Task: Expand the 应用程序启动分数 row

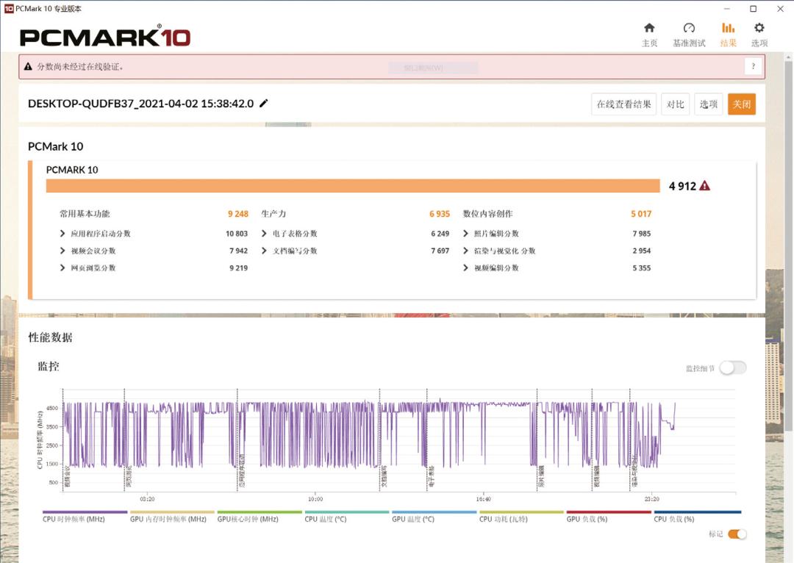Action: coord(63,234)
